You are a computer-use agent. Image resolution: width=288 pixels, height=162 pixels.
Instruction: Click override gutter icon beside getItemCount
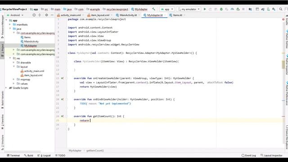62,116
